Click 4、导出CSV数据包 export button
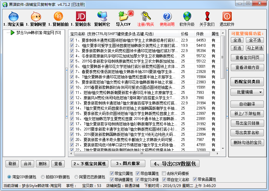Image resolution: width=269 pixels, height=191 pixels. pyautogui.click(x=175, y=164)
